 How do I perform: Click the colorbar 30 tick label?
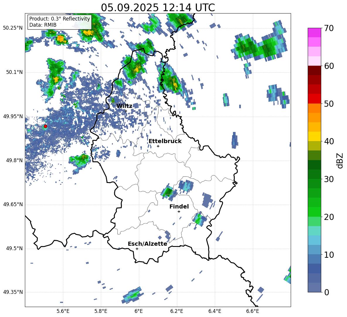pyautogui.click(x=329, y=179)
